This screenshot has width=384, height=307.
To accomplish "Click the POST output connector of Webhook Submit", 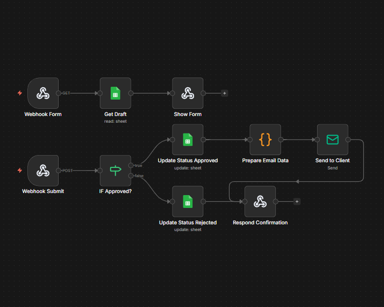I will point(59,170).
